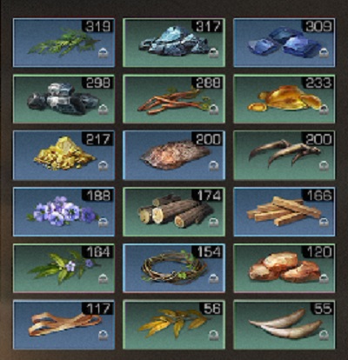Pick the wooden planks item (166)
The width and height of the screenshot is (348, 360).
click(284, 211)
